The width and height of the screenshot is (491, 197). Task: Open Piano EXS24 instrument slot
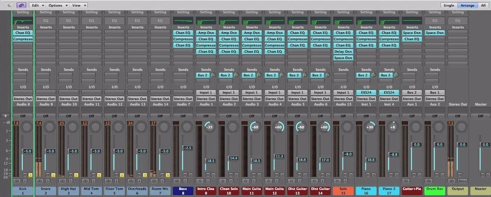pyautogui.click(x=366, y=92)
